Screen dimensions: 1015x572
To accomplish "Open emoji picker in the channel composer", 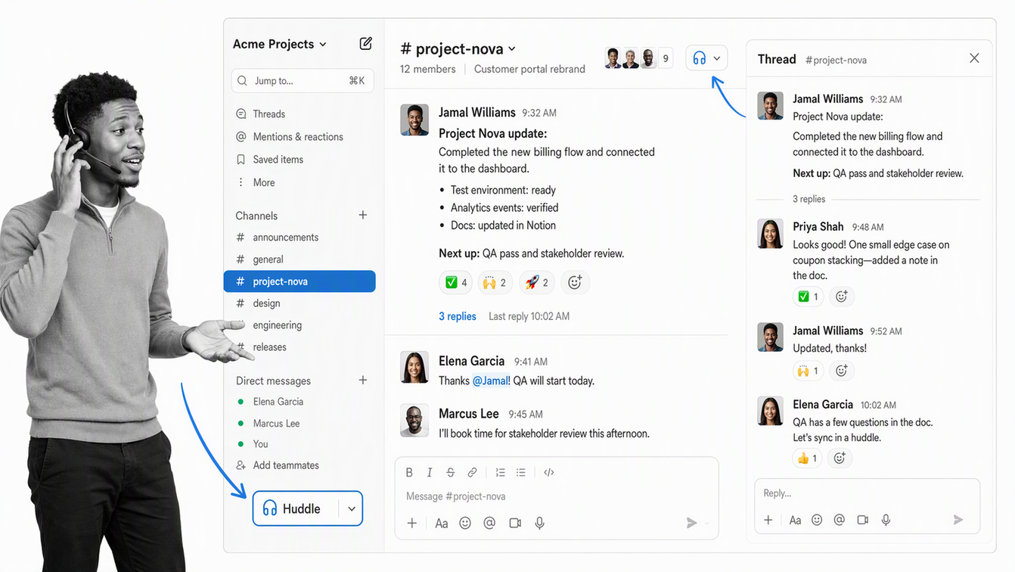I will coord(465,523).
